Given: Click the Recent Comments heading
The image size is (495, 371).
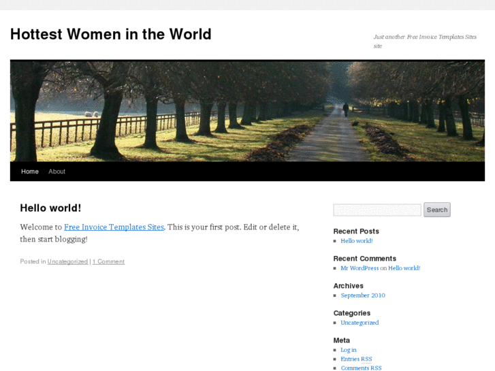Looking at the screenshot, I should click(365, 259).
